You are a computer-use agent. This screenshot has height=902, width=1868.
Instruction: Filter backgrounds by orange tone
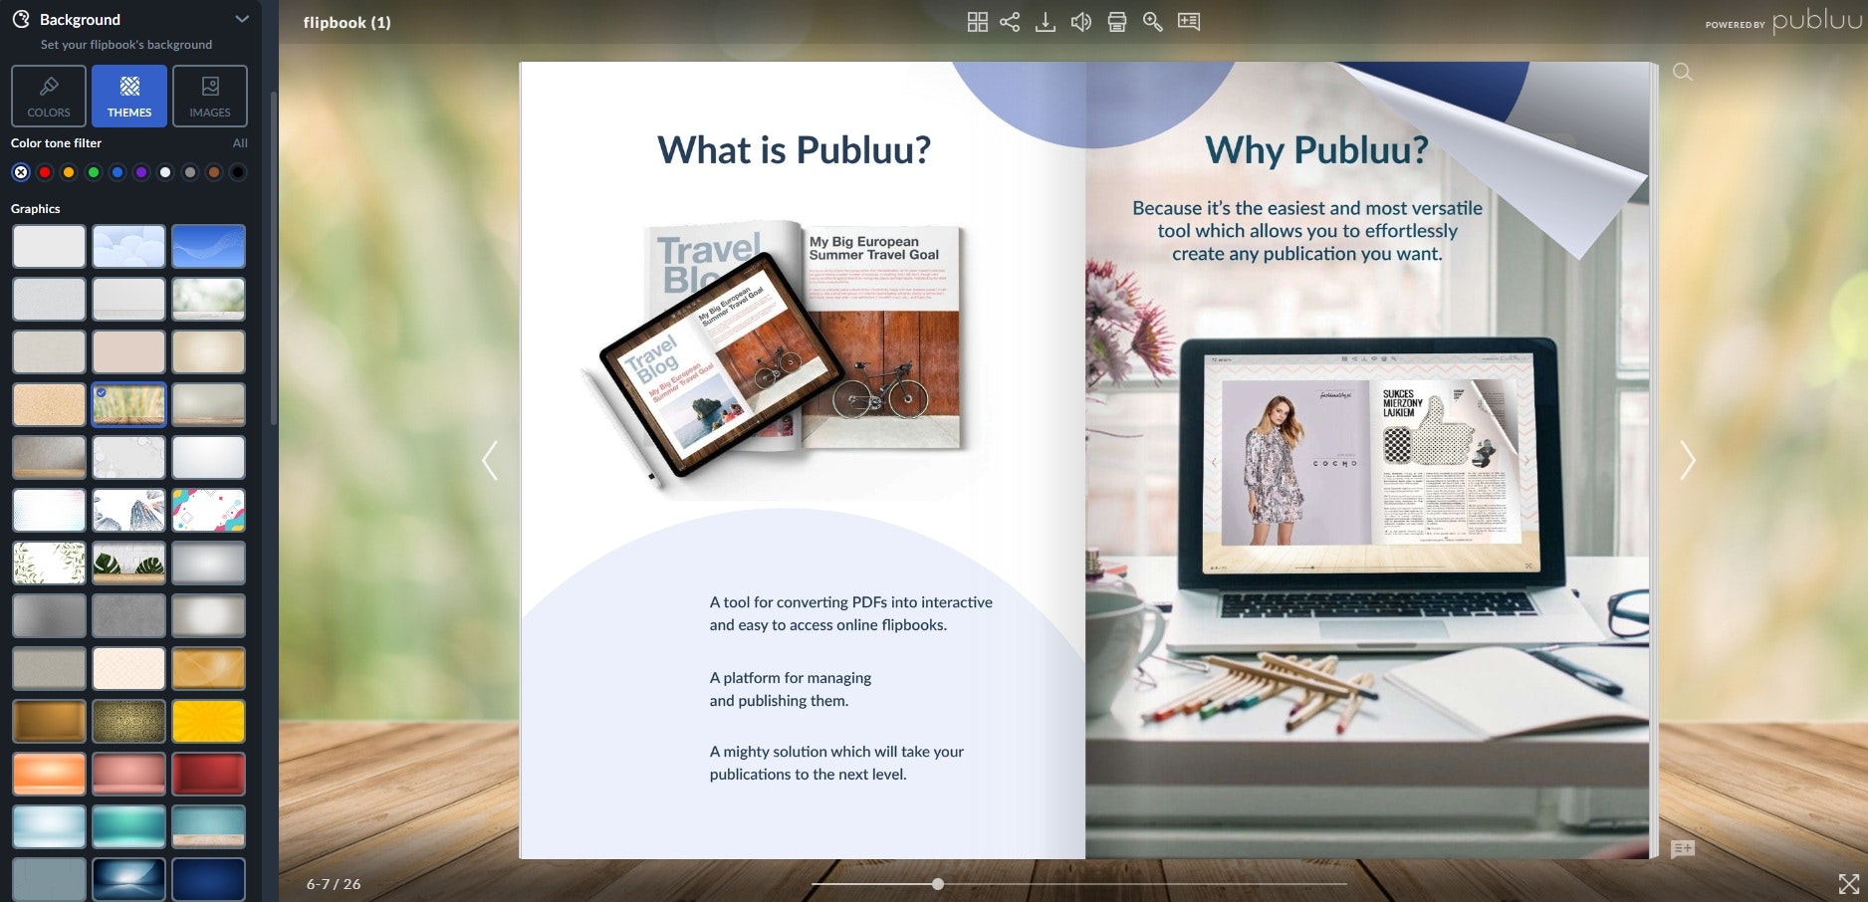[69, 172]
